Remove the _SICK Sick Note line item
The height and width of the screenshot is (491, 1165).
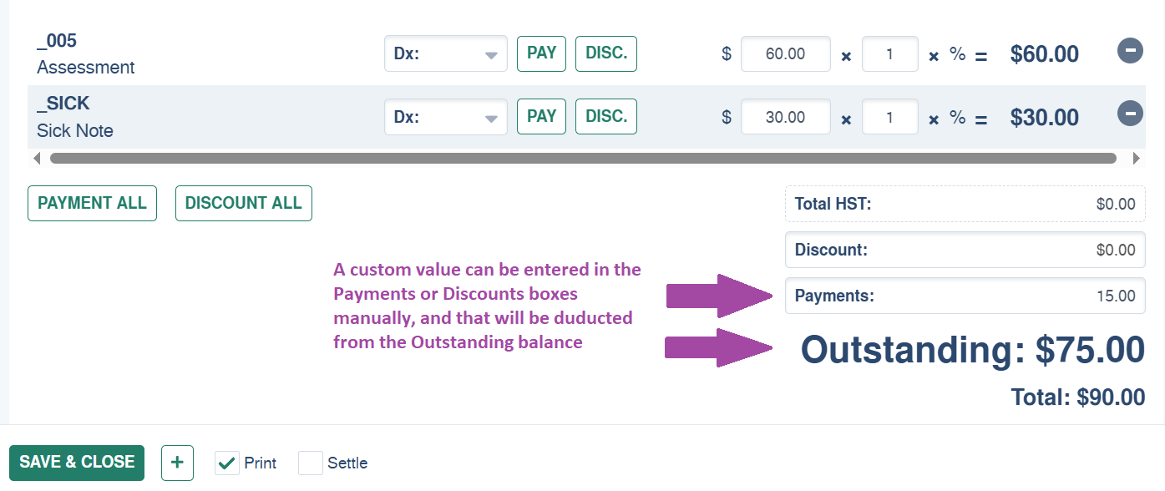(1130, 113)
